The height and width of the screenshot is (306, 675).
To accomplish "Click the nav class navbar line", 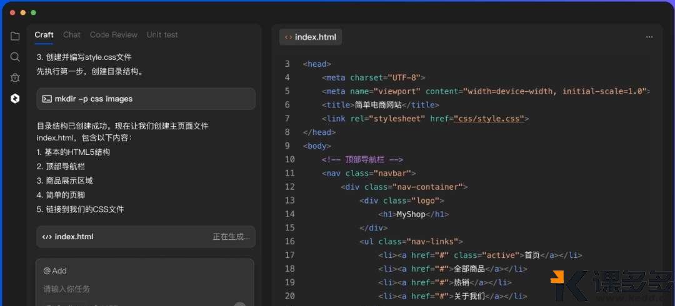I will point(369,173).
